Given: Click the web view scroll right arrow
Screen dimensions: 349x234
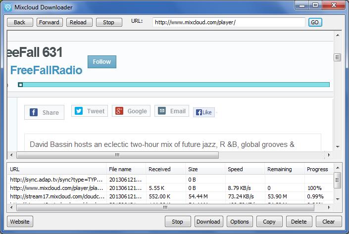Looking at the screenshot, I should [329, 155].
